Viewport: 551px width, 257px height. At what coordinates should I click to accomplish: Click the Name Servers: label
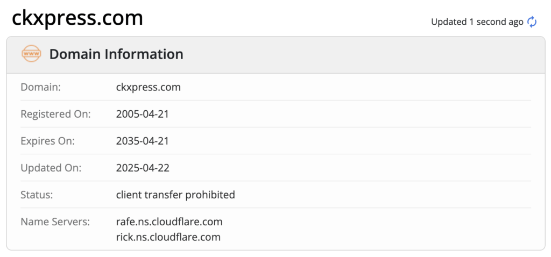(x=55, y=222)
